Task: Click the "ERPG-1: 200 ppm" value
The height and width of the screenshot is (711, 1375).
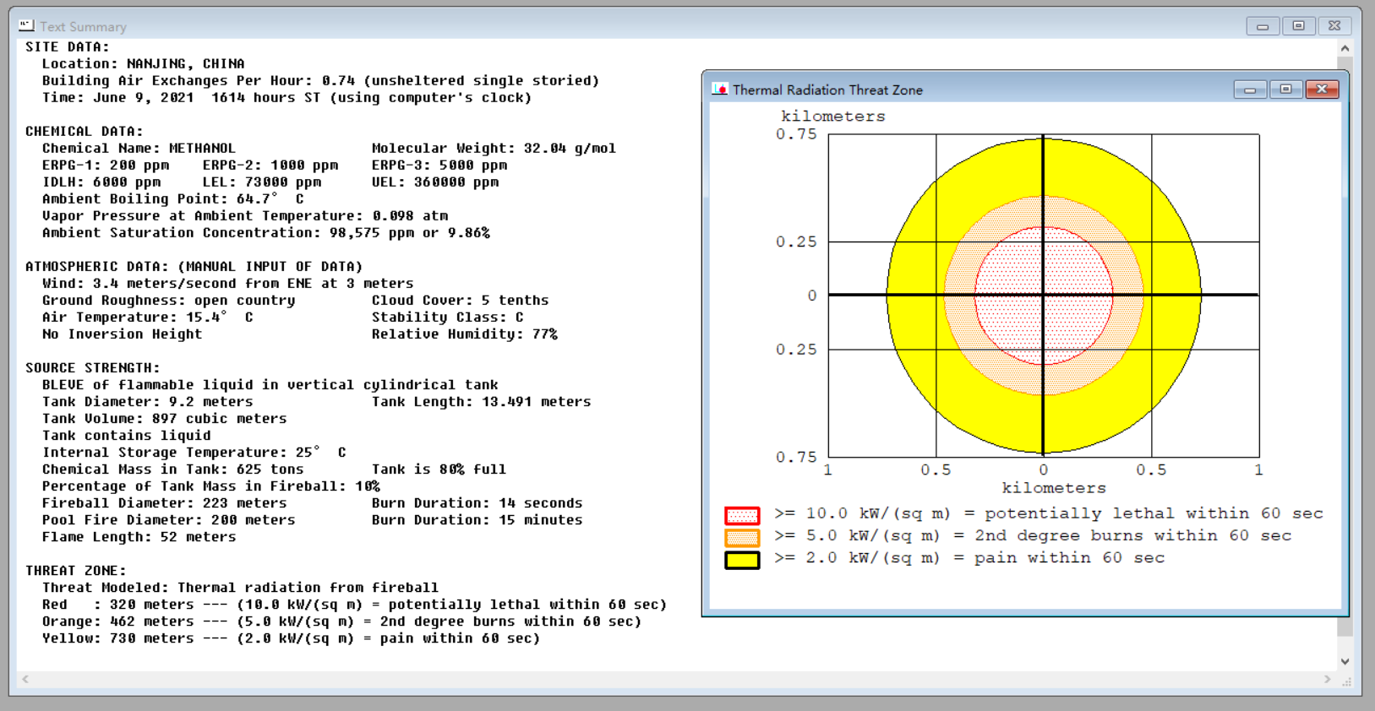Action: [x=106, y=166]
